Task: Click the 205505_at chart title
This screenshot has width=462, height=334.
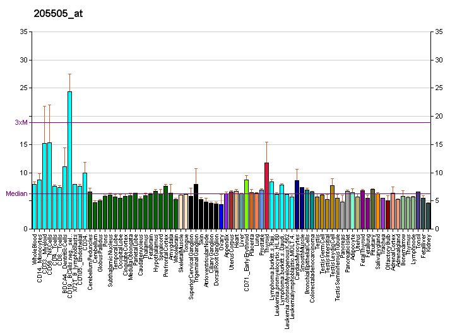Action: click(58, 13)
